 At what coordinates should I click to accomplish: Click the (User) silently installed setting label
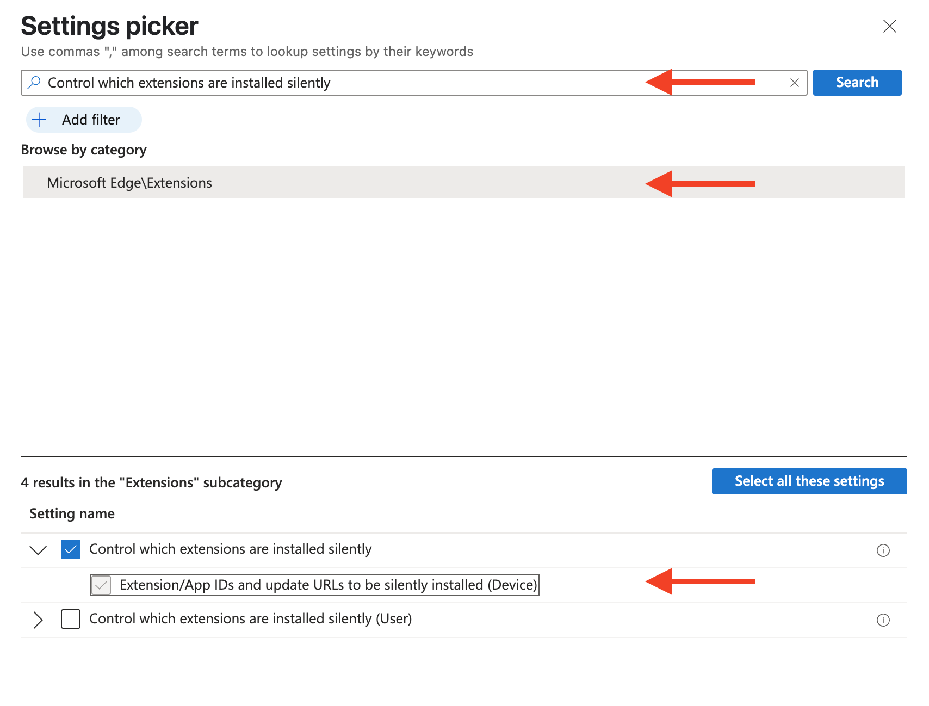click(x=250, y=619)
